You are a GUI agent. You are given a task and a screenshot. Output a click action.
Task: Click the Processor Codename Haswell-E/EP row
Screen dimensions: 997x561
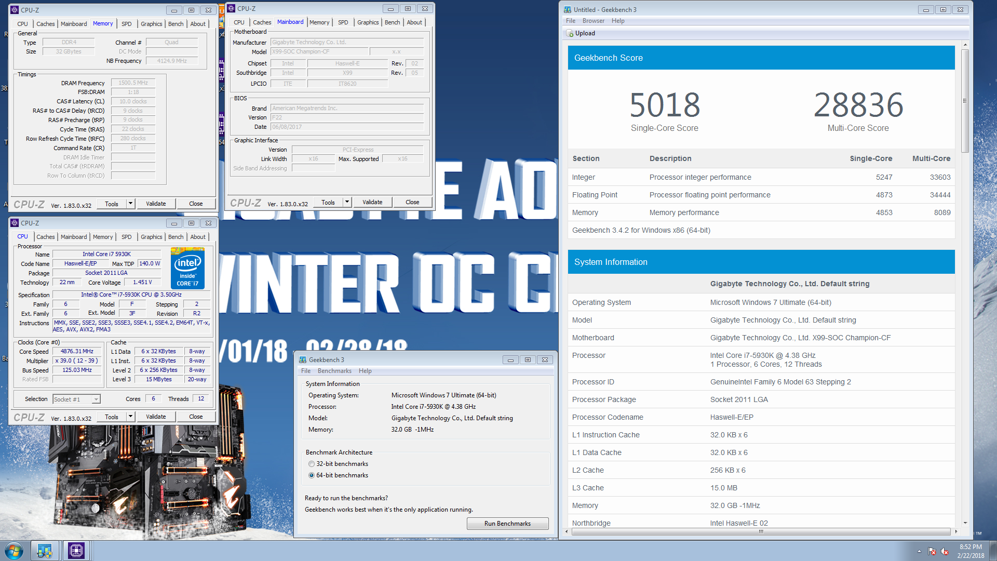pos(761,417)
